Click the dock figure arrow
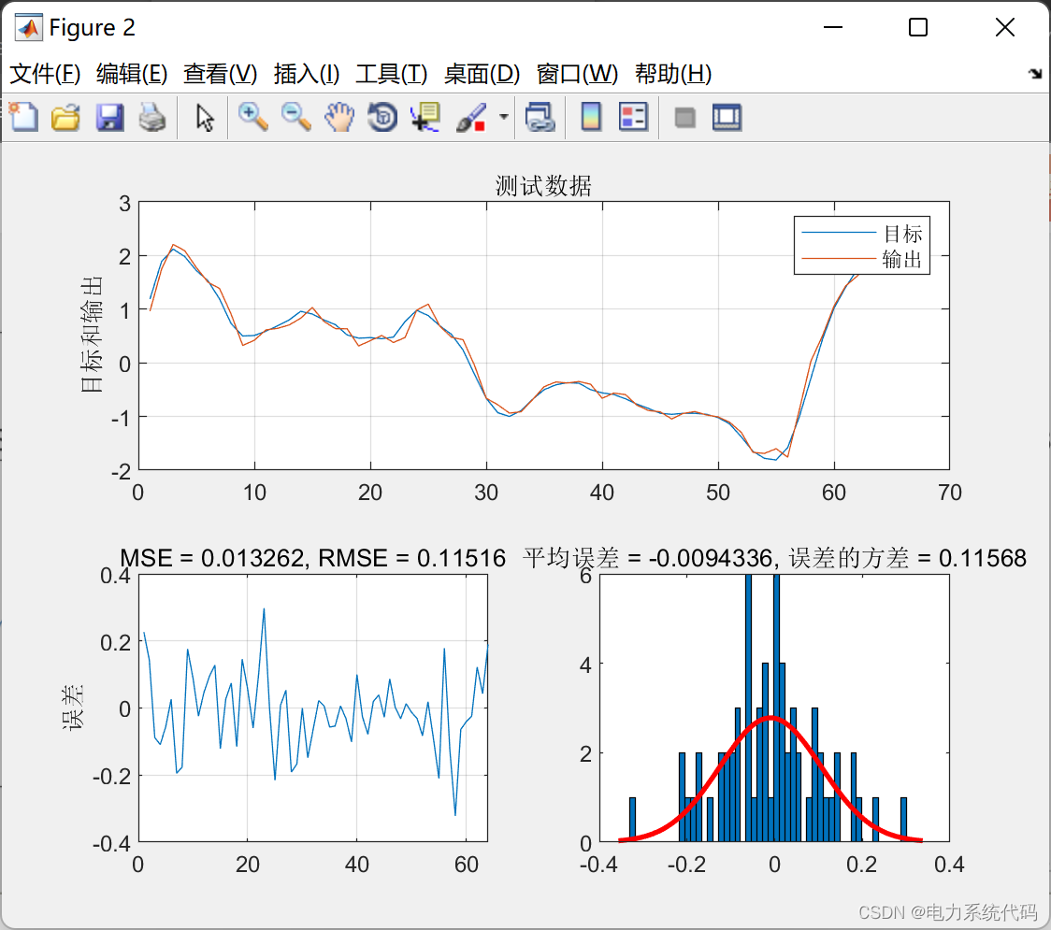Image resolution: width=1051 pixels, height=930 pixels. 1036,74
